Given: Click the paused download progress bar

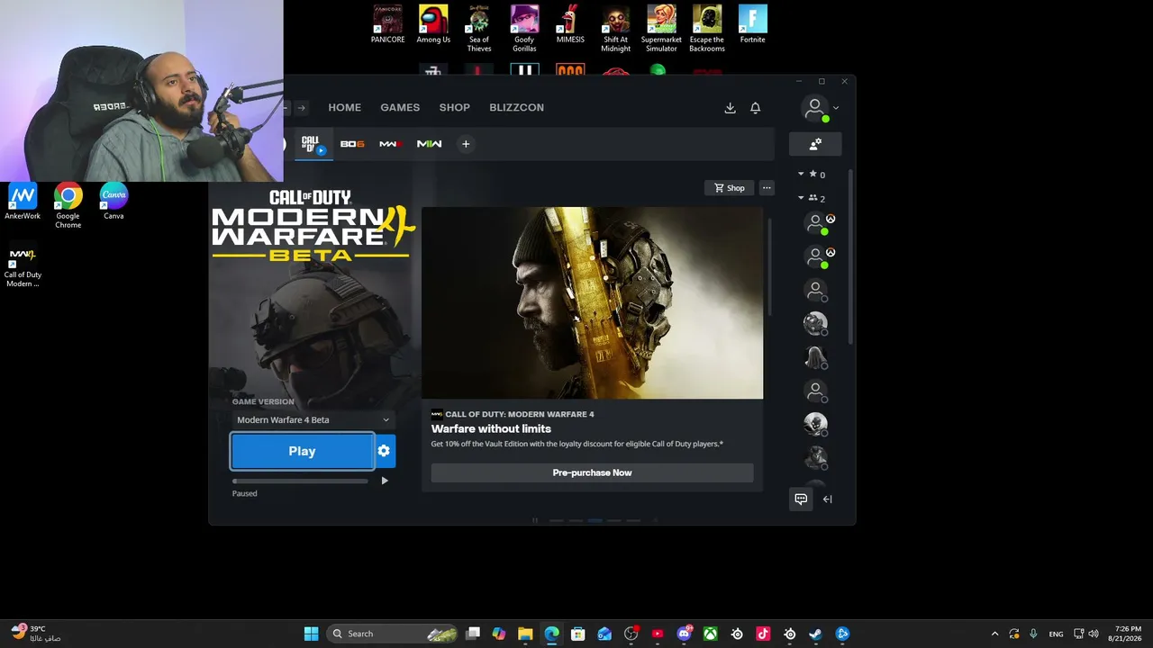Looking at the screenshot, I should point(300,481).
